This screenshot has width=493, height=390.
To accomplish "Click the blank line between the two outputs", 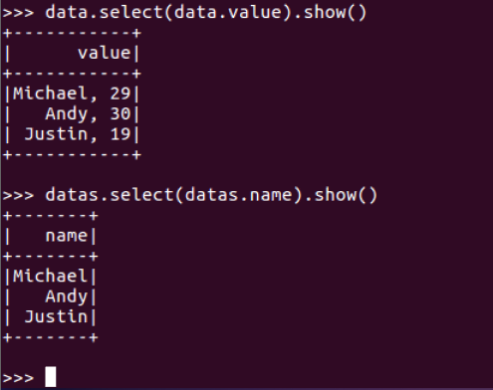I will click(x=246, y=175).
